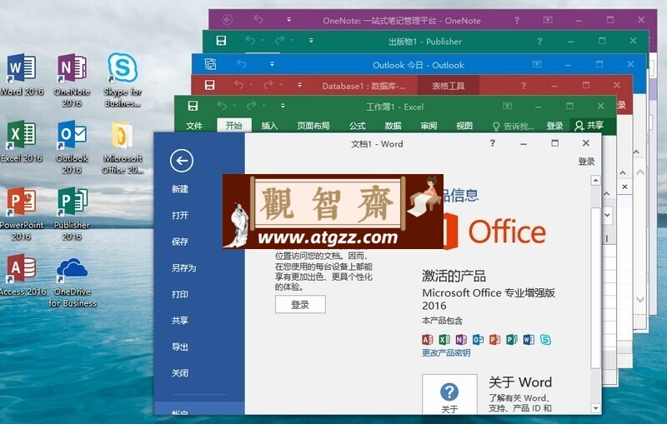Click the undo icon in OneNote title bar

click(258, 19)
